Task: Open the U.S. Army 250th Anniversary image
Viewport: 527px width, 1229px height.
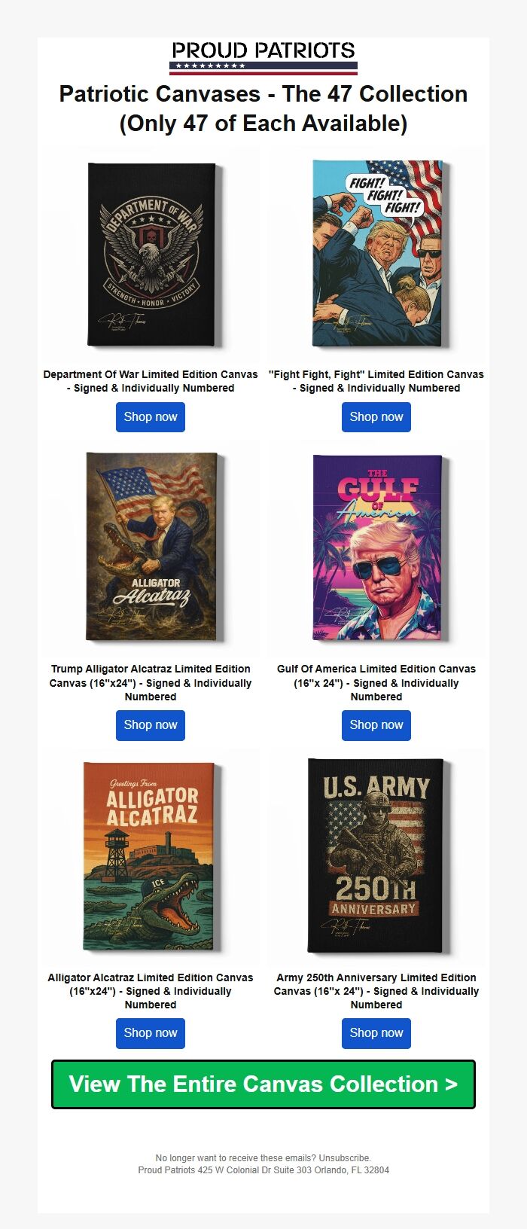Action: (376, 856)
